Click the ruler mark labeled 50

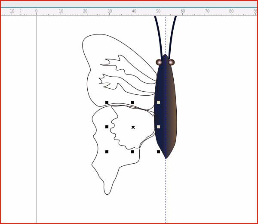pyautogui.click(x=158, y=11)
